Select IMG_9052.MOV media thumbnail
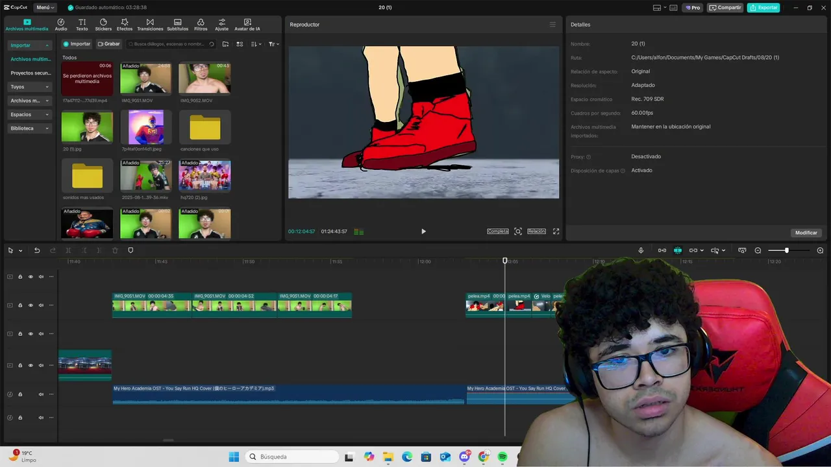This screenshot has width=831, height=467. point(205,78)
